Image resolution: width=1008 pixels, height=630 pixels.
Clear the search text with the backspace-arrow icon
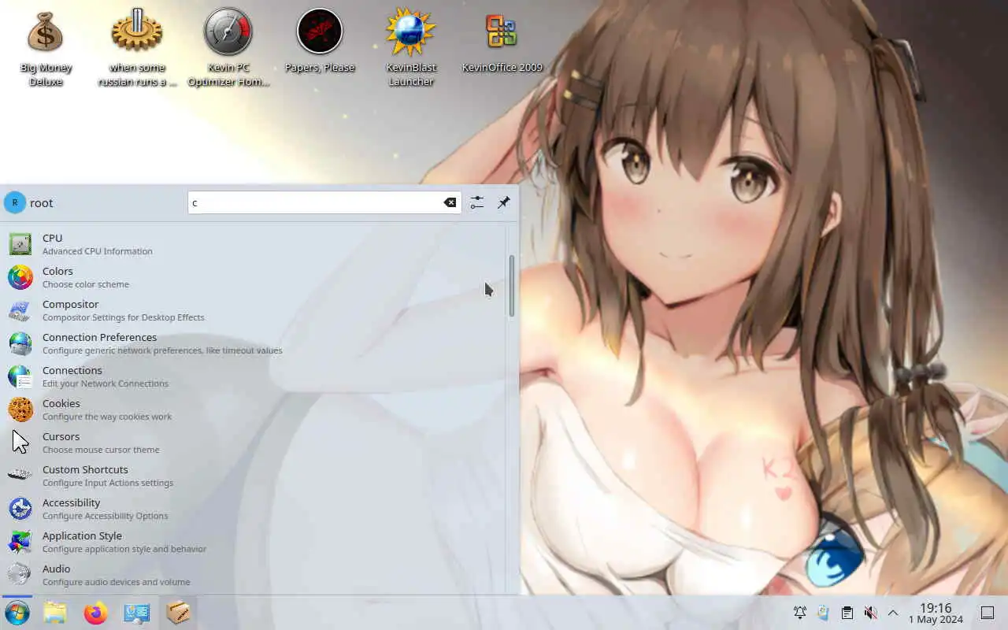point(450,202)
